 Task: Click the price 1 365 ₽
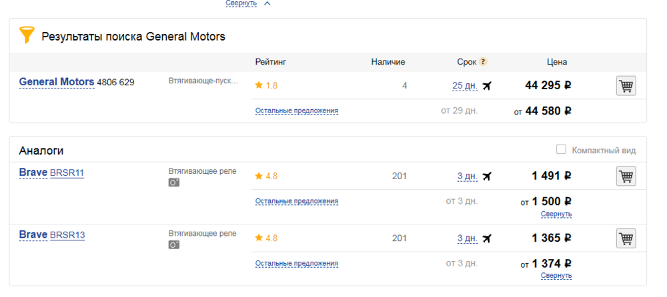552,238
